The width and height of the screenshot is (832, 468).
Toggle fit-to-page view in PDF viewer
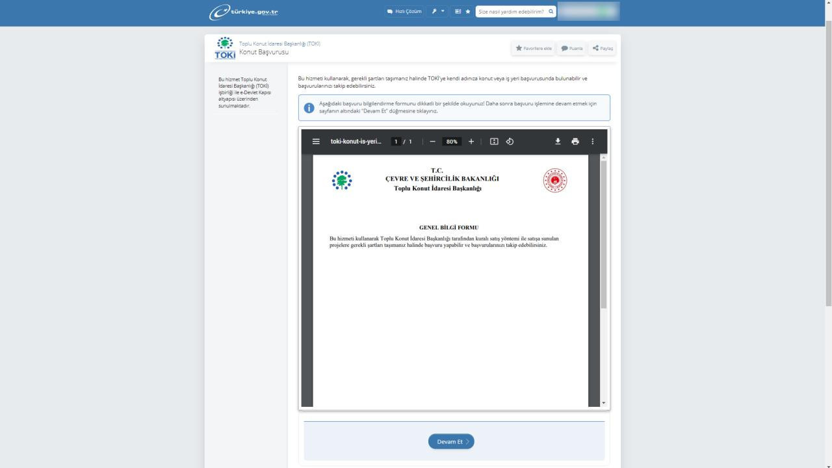493,141
